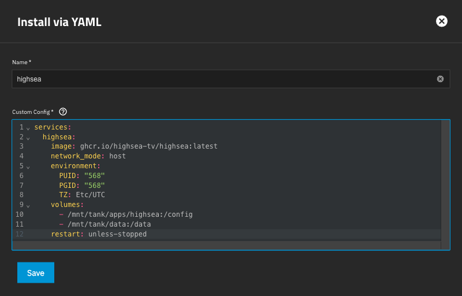Click the PGID "568" value
The image size is (462, 296).
pos(94,186)
